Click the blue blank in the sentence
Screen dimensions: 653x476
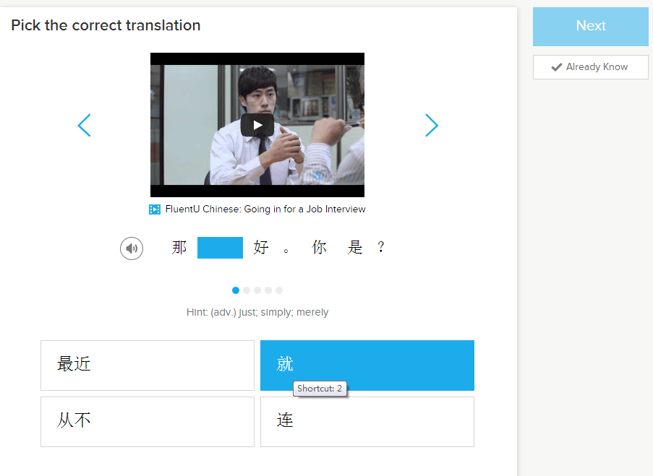[220, 248]
